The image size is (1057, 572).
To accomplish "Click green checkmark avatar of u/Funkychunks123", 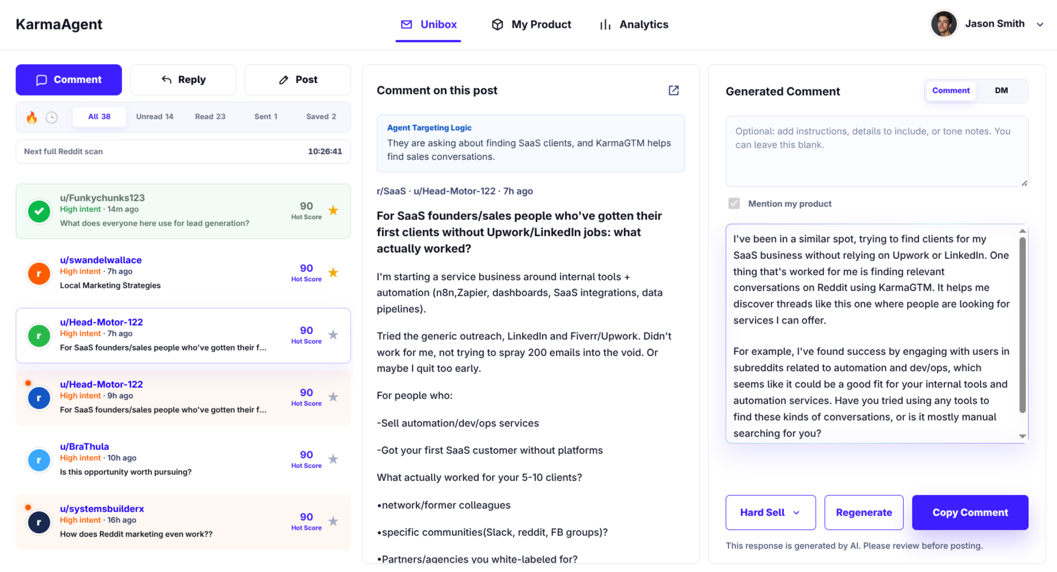I will click(39, 211).
